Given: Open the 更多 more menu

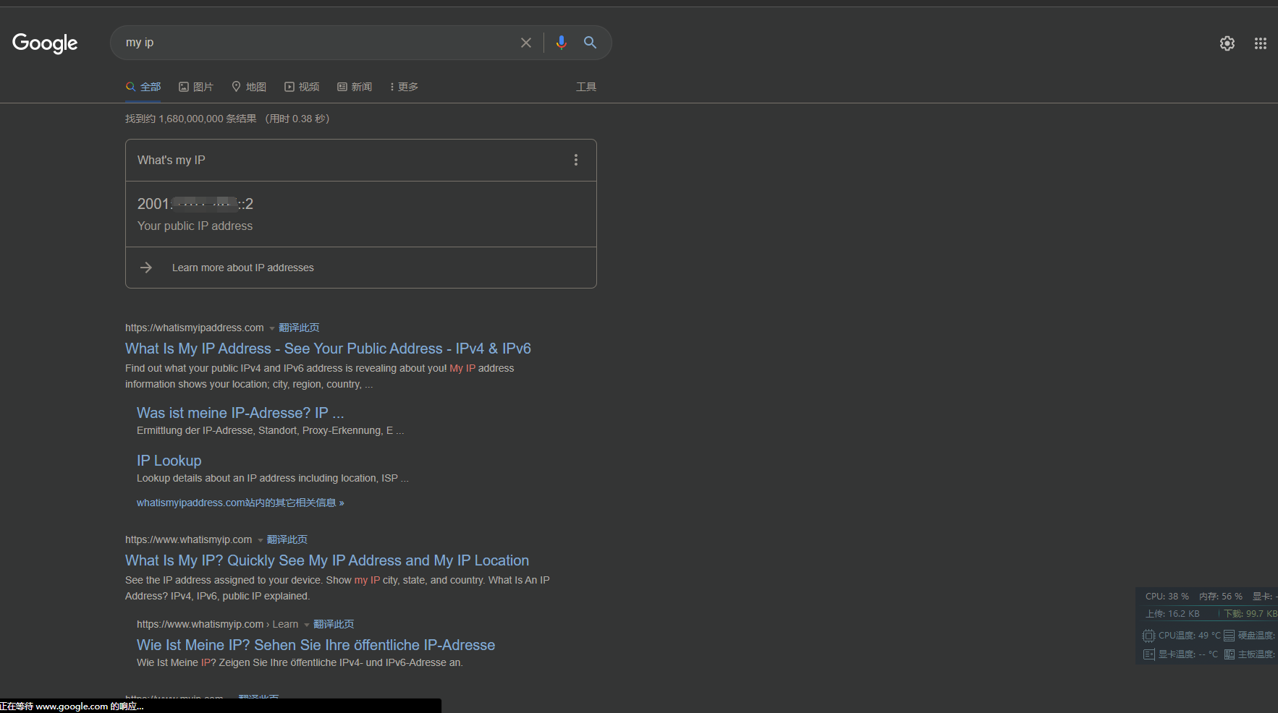Looking at the screenshot, I should point(404,87).
